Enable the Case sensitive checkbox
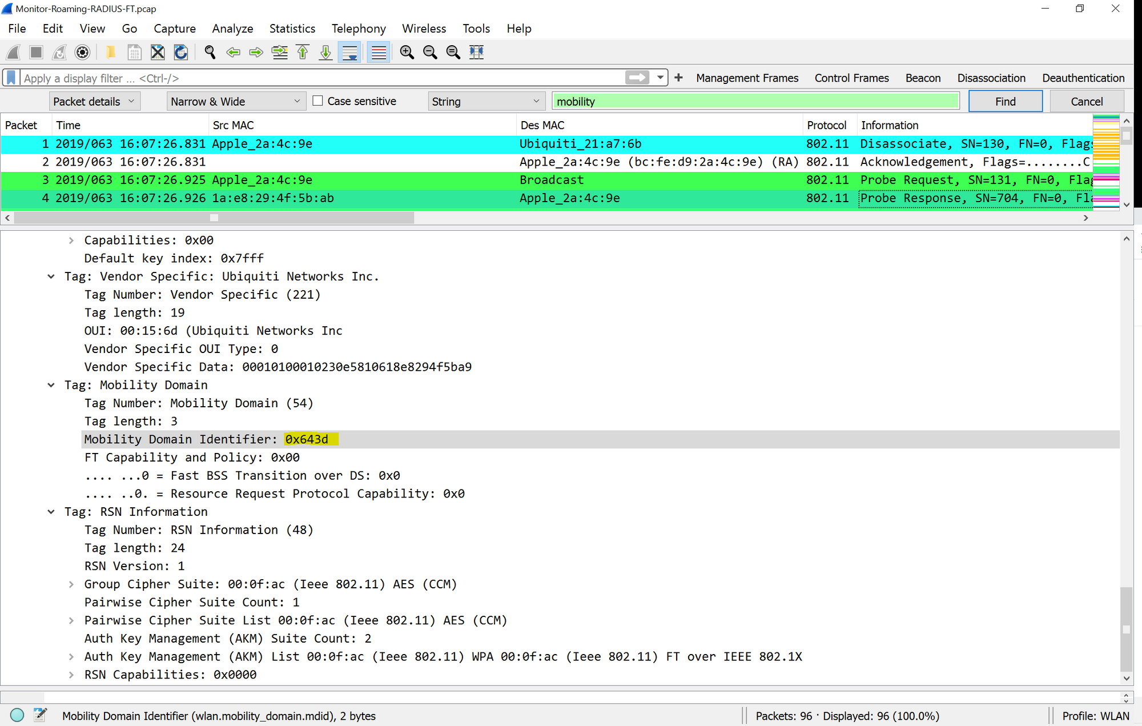 [318, 101]
